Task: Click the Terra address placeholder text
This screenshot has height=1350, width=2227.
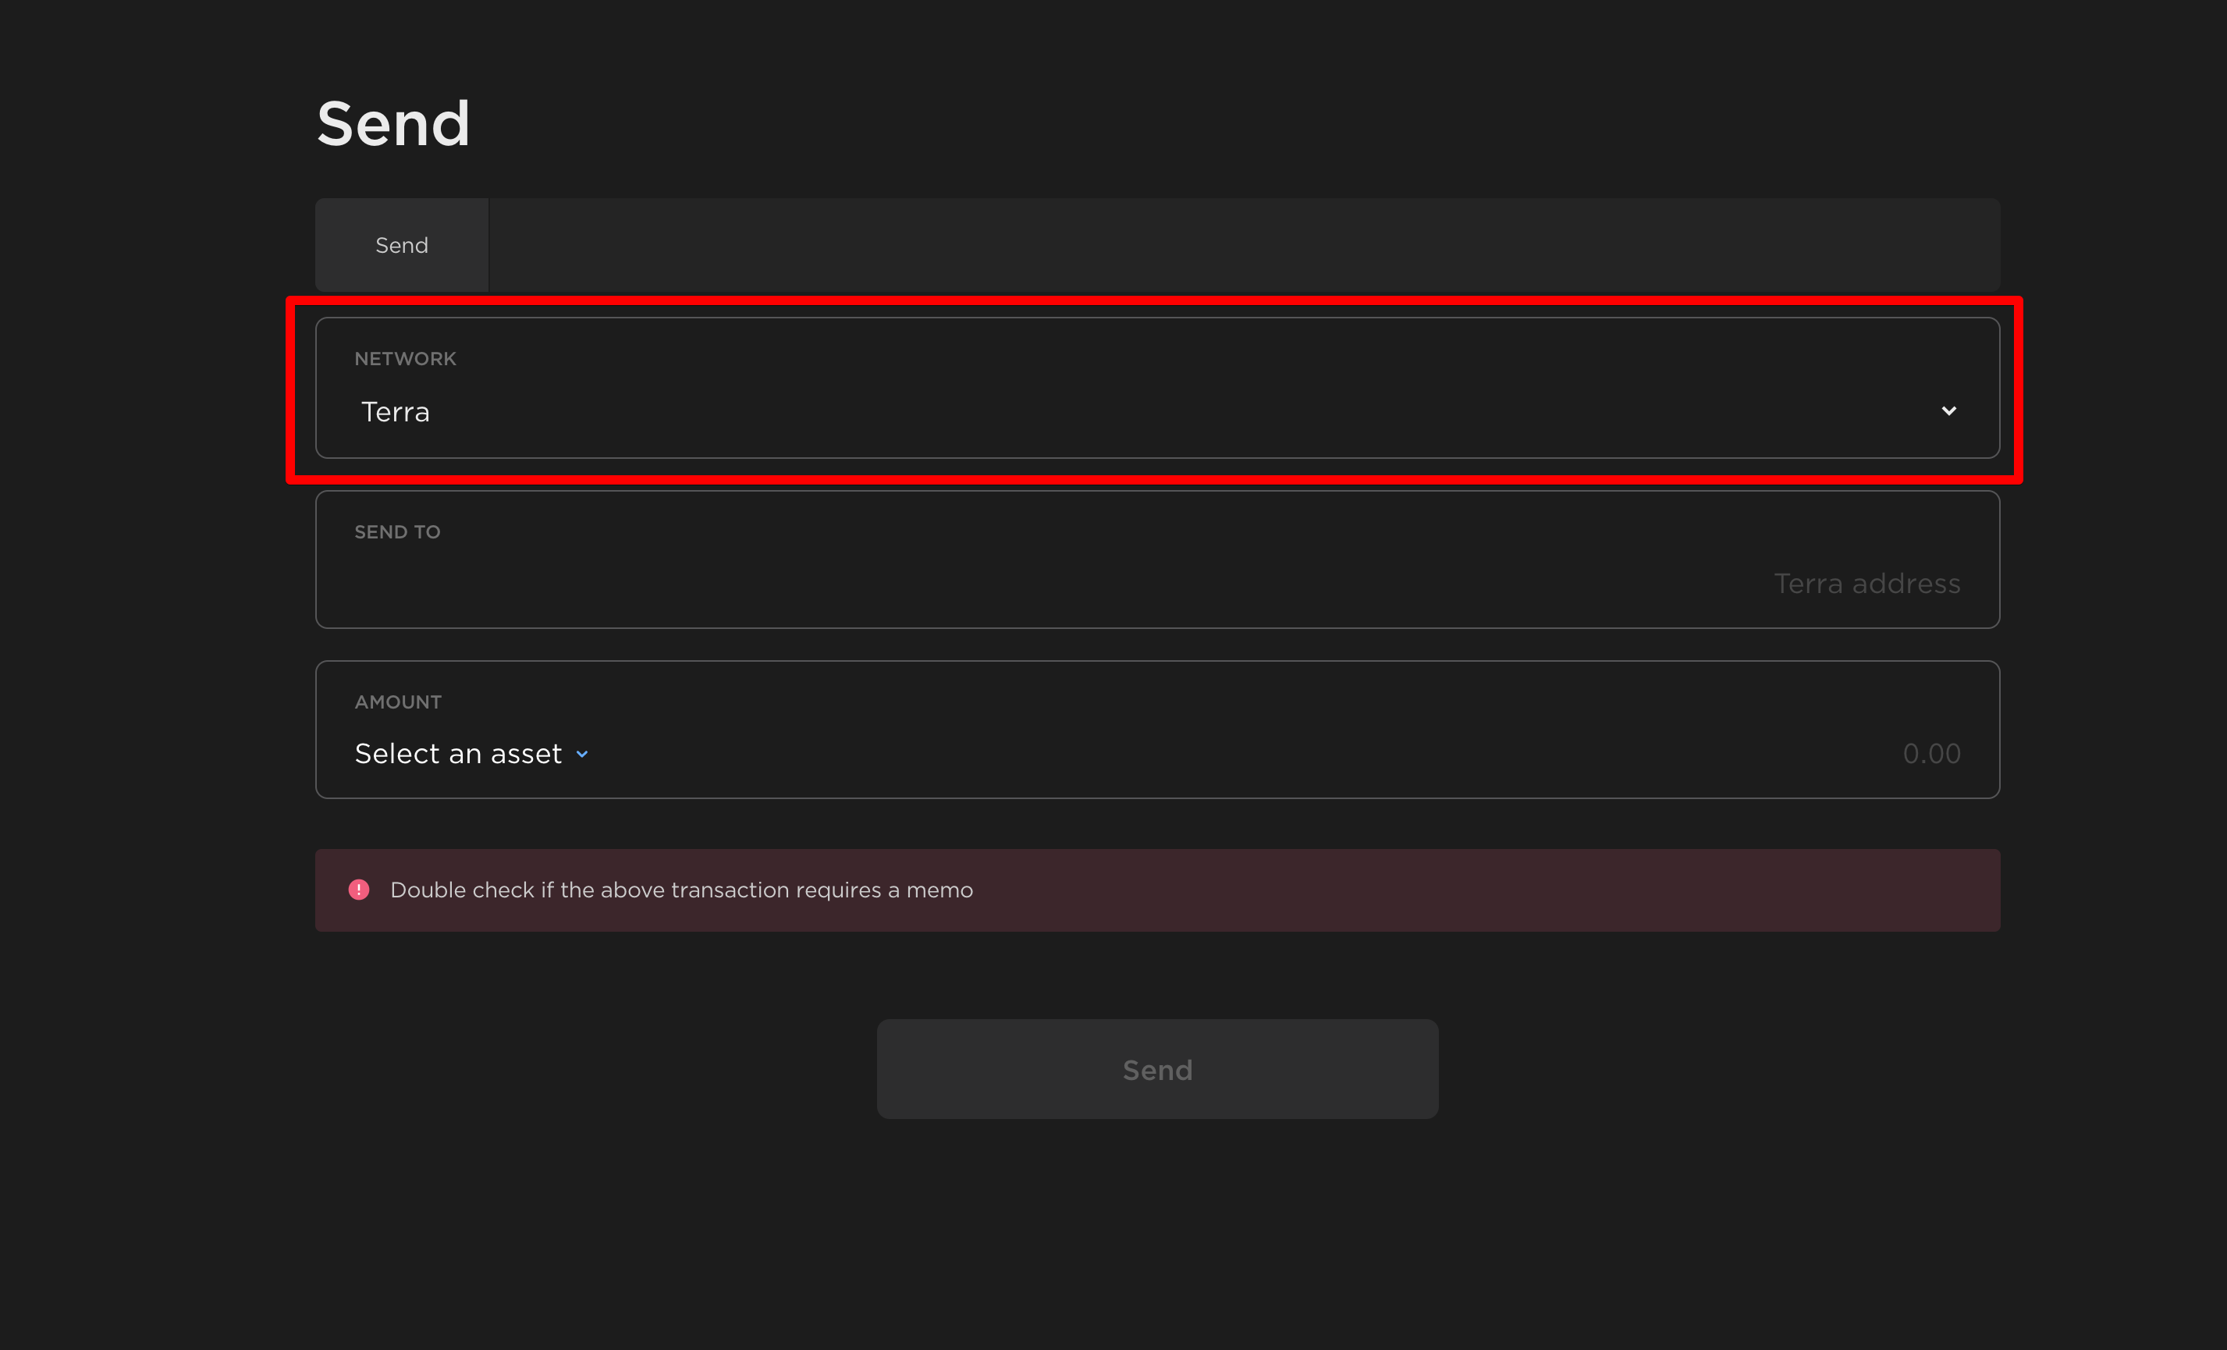Action: pyautogui.click(x=1866, y=584)
